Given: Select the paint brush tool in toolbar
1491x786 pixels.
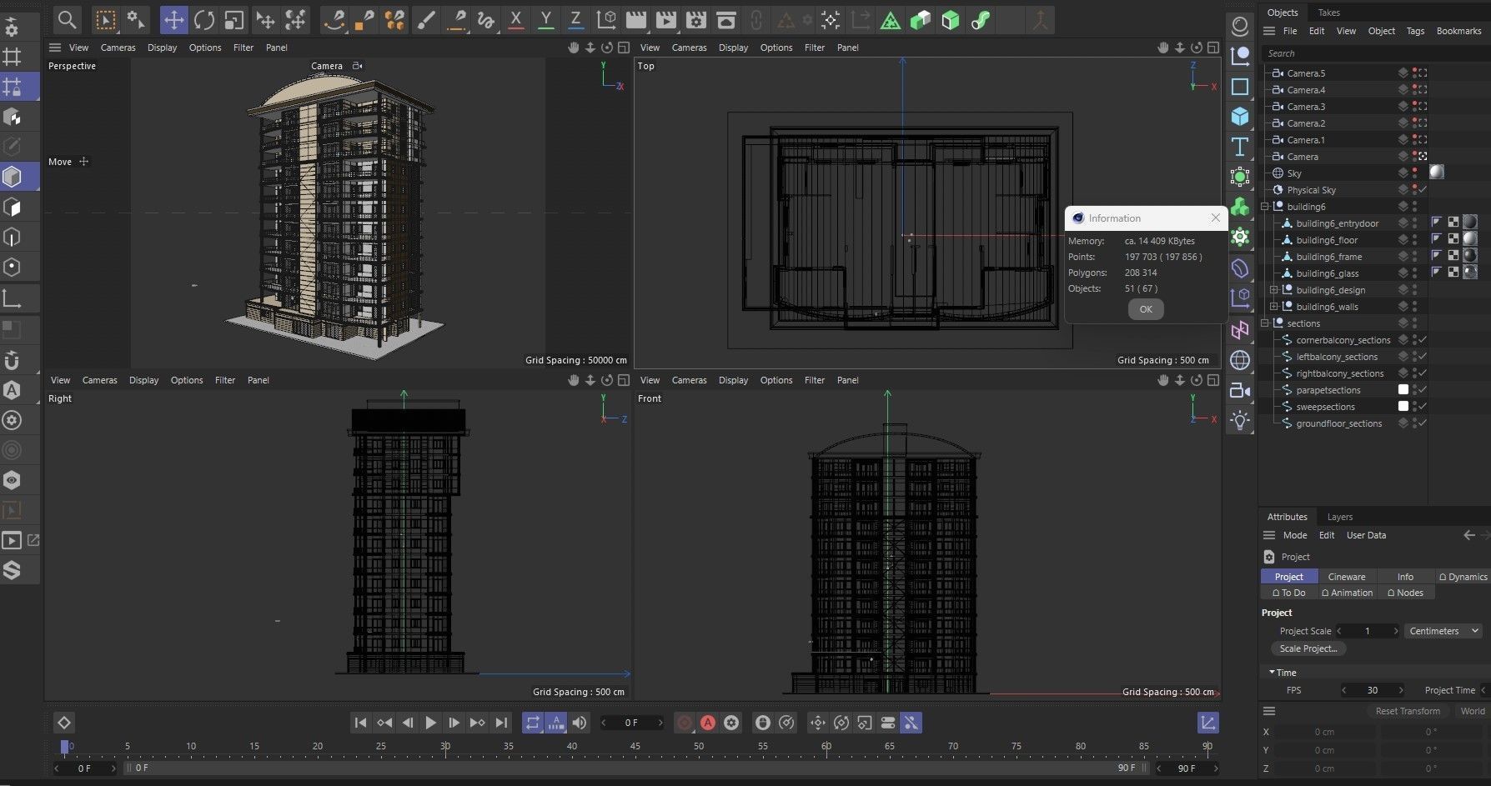Looking at the screenshot, I should (x=426, y=20).
